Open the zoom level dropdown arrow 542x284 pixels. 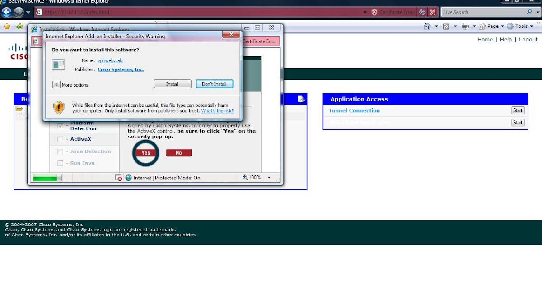point(269,178)
